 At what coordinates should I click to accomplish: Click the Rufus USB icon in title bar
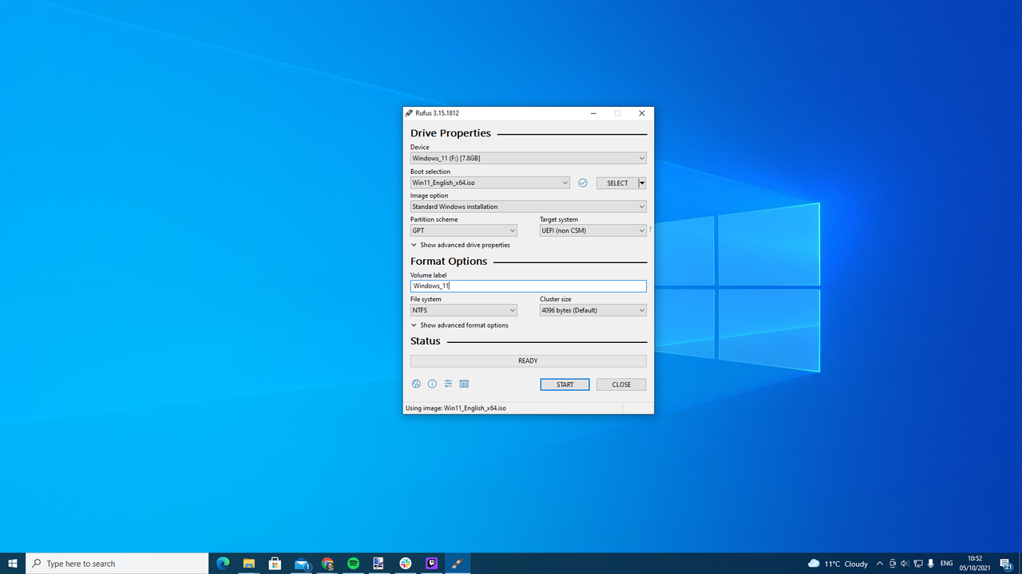point(409,113)
